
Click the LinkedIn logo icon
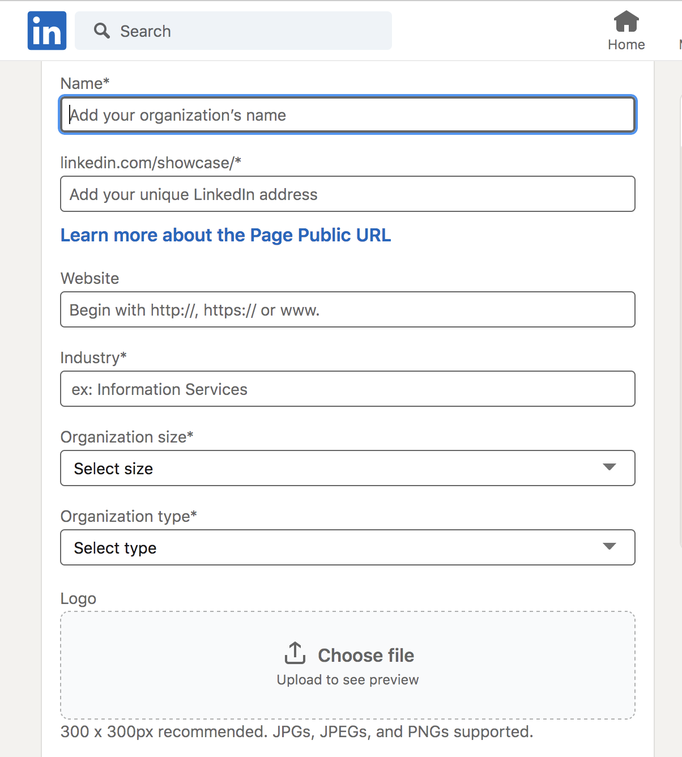(47, 31)
